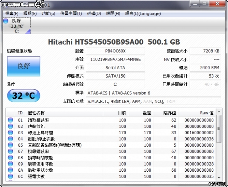Select the row text 硬碟使用時數
The image size is (228, 187).
[41, 164]
